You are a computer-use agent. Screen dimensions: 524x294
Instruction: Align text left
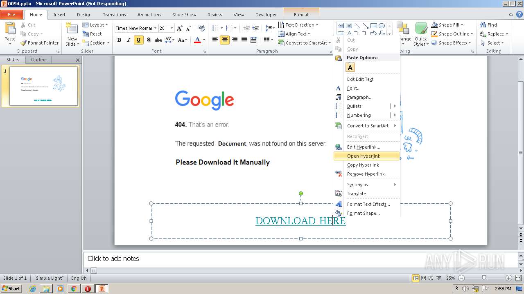tap(215, 40)
